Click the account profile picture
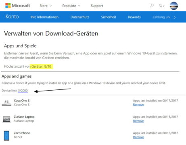The width and height of the screenshot is (186, 145). (174, 6)
